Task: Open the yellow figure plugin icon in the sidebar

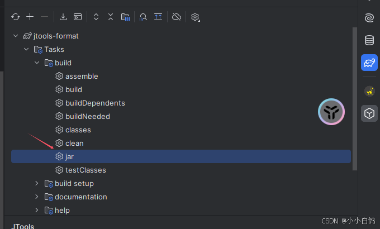Action: click(369, 92)
